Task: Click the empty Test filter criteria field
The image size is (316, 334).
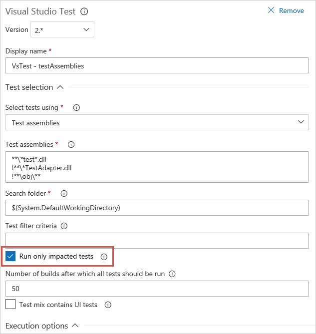Action: pyautogui.click(x=157, y=240)
